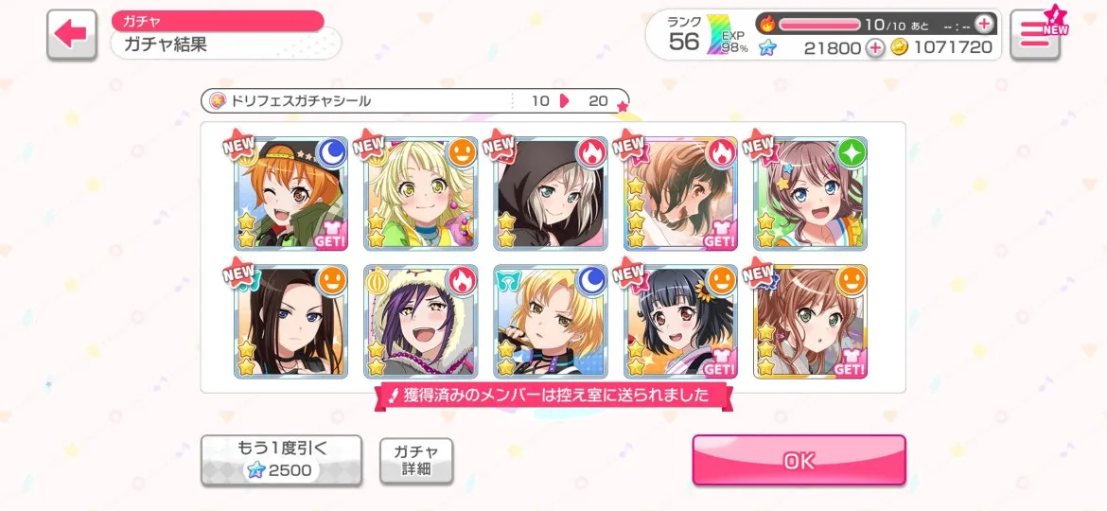Select the blonde guitarist card with moon icon
Screen dimensions: 1107x511
(551, 322)
